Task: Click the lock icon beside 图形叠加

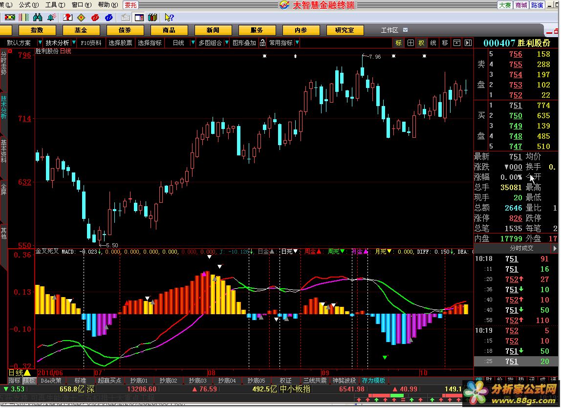Action: tap(262, 43)
